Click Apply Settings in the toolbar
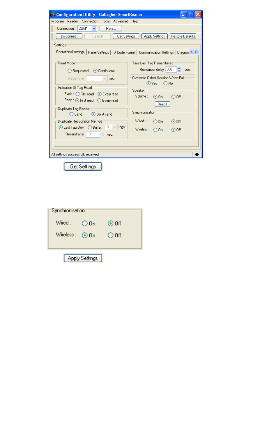The image size is (267, 430). tap(154, 36)
